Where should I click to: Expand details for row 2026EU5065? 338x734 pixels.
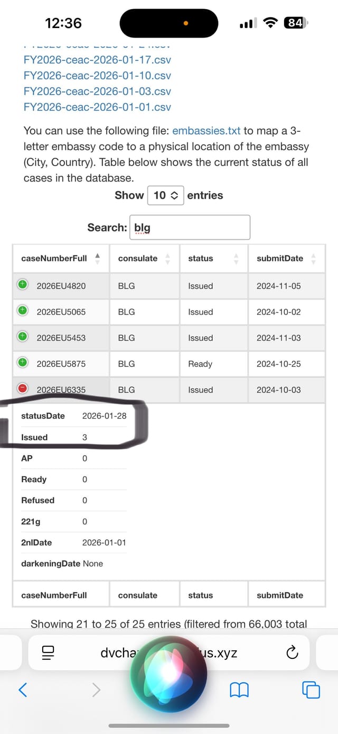tap(22, 311)
